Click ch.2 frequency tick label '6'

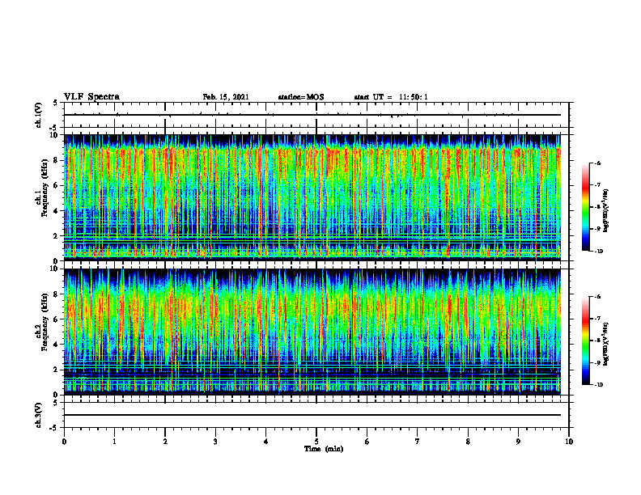pyautogui.click(x=56, y=319)
